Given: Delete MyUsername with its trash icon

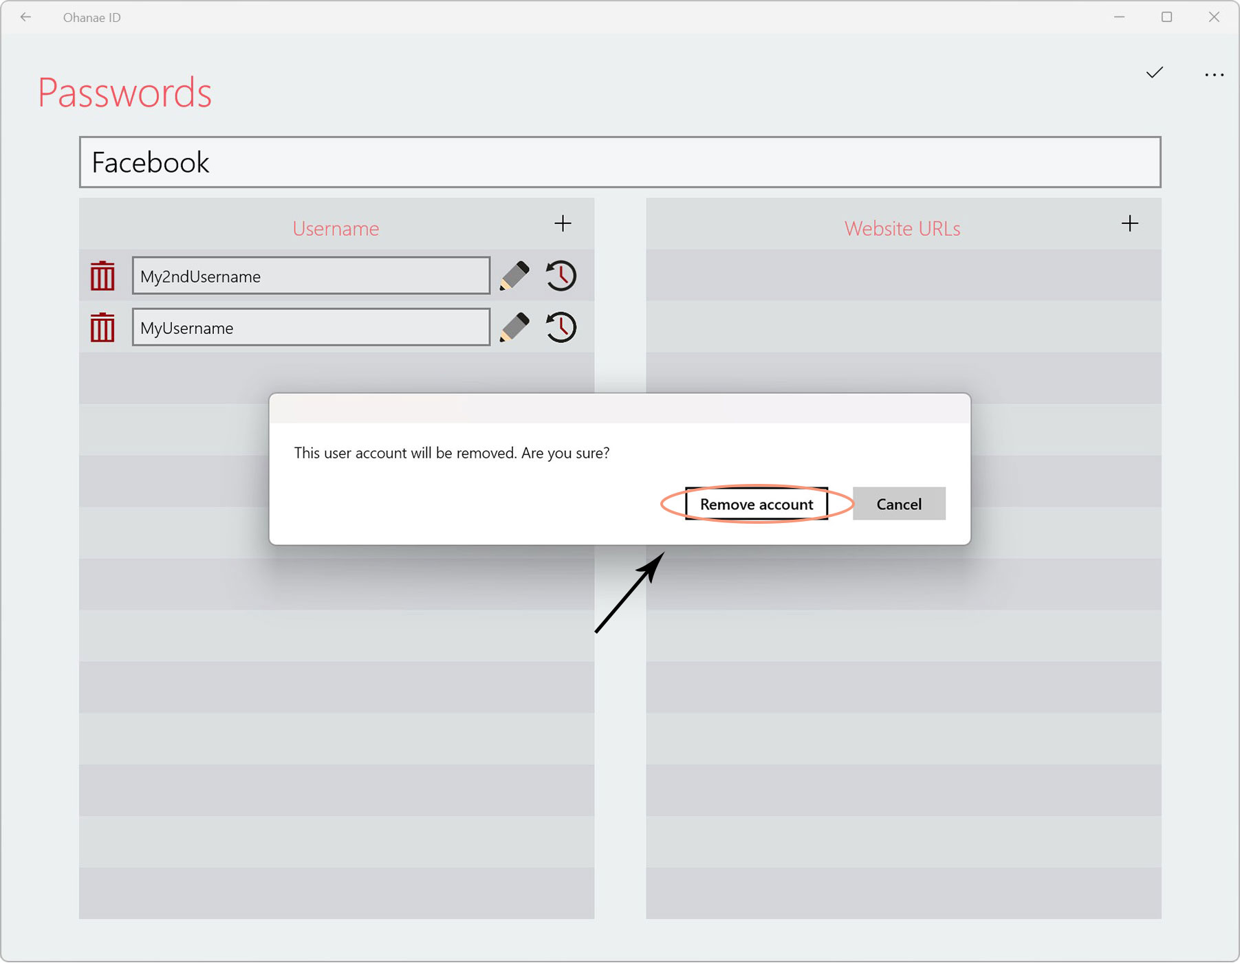Looking at the screenshot, I should pos(102,327).
